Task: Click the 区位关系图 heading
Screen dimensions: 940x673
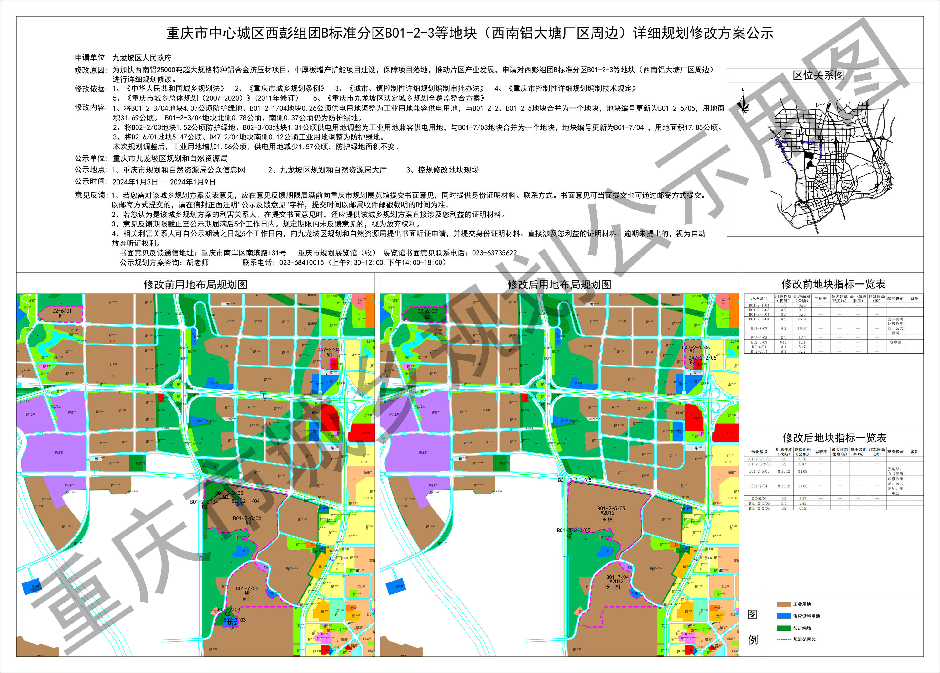Action: point(818,75)
